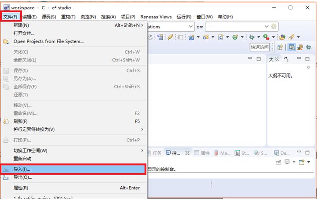The width and height of the screenshot is (317, 199).
Task: Open the Renesas Views menu
Action: click(x=156, y=17)
